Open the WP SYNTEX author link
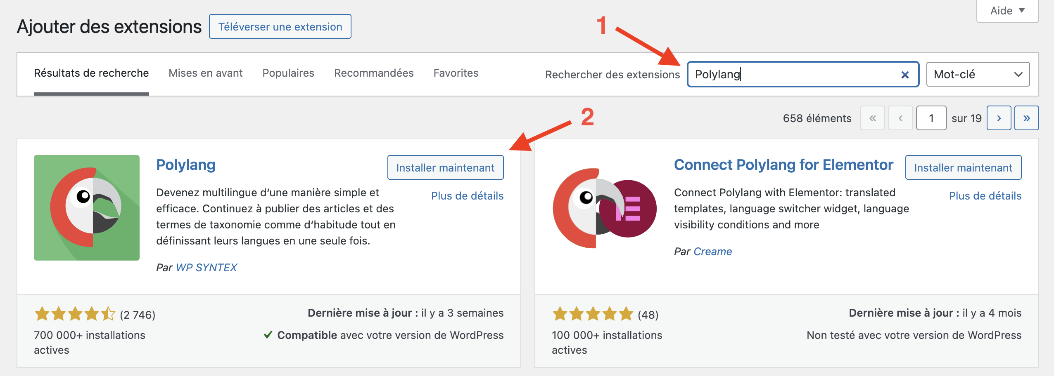 (x=207, y=268)
